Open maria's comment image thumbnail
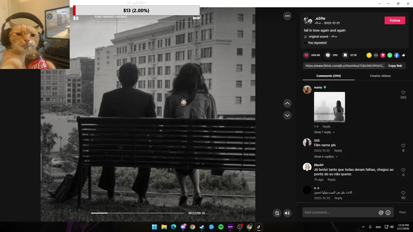Image resolution: width=413 pixels, height=232 pixels. 329,107
